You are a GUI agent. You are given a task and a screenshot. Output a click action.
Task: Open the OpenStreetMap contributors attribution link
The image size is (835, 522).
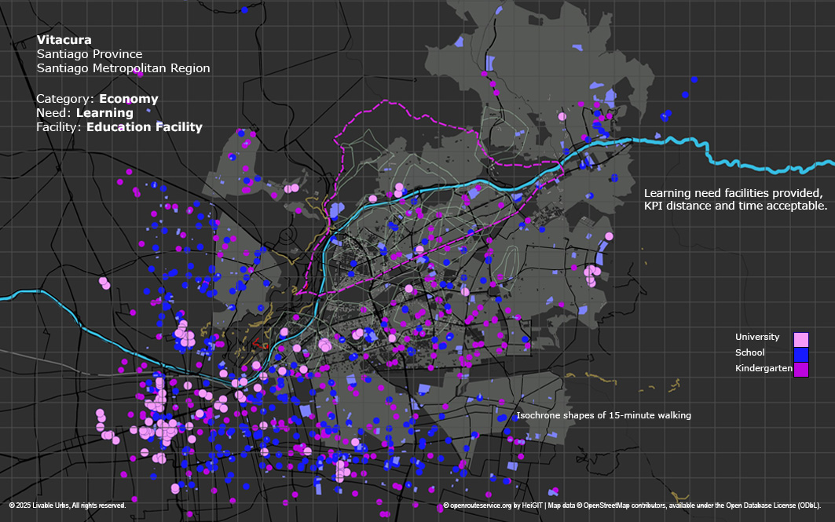click(x=624, y=506)
